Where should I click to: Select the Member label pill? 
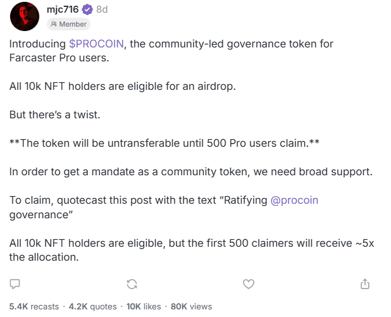[x=68, y=24]
